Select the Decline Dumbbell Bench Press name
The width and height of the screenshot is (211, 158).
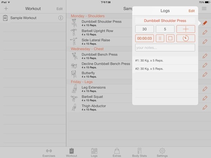pyautogui.click(x=106, y=64)
